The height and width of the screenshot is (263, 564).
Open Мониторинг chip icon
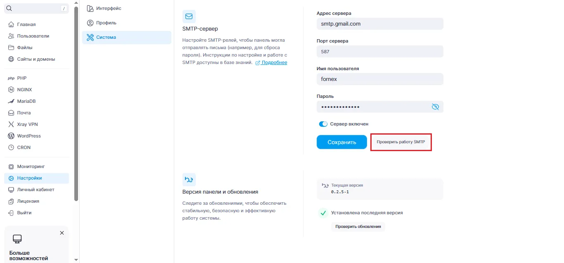pos(11,166)
